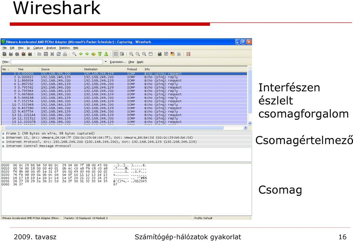Restart the running capture icon
The image size is (353, 241).
coord(30,54)
